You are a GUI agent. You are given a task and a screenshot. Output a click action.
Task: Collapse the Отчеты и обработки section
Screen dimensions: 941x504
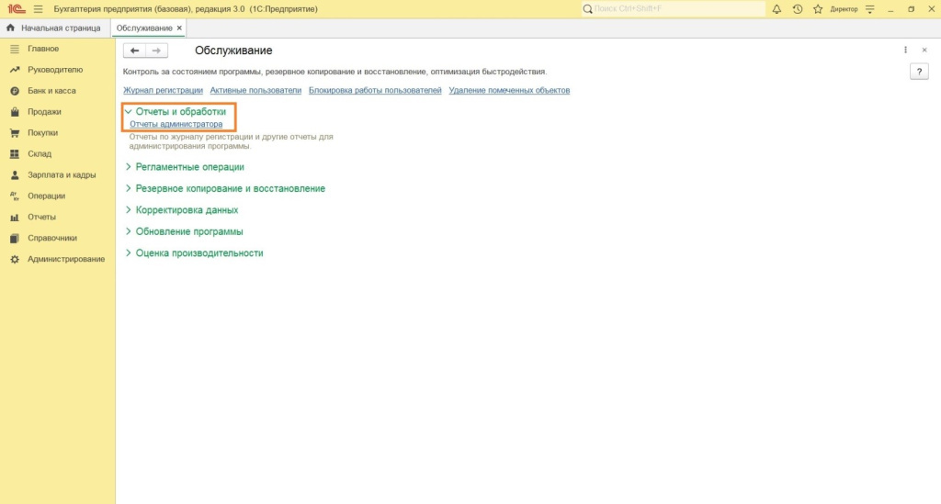coord(128,111)
